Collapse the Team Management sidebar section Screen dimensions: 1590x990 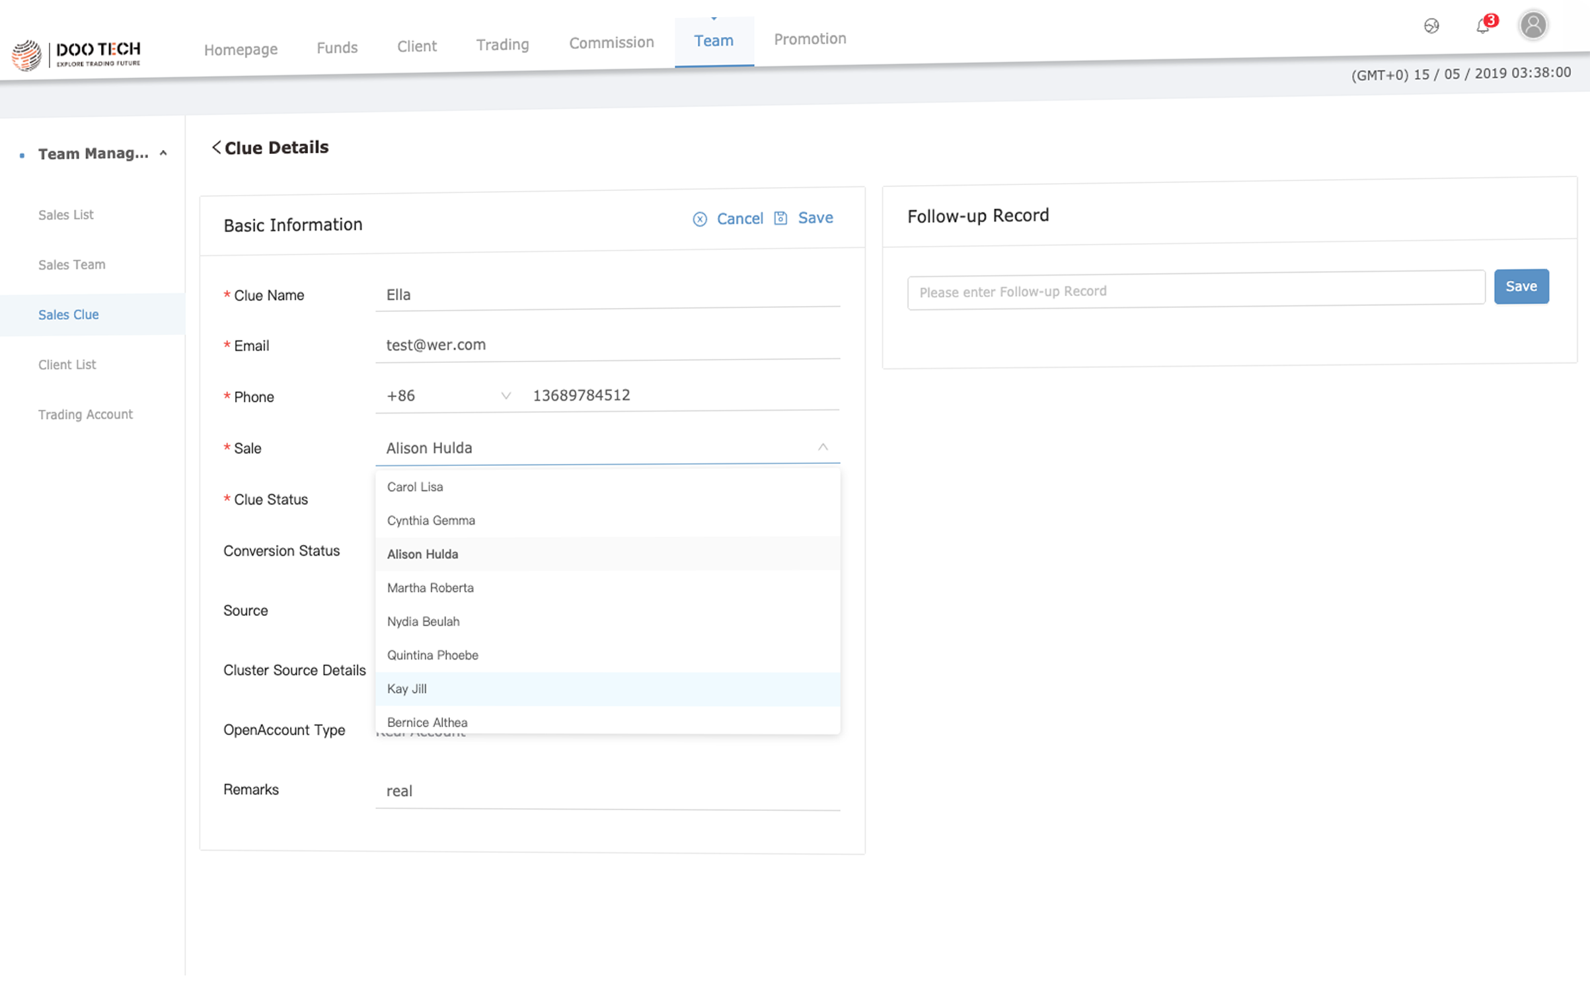click(x=163, y=153)
